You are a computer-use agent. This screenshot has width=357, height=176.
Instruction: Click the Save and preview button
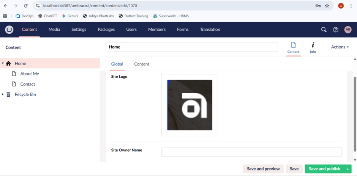263,169
